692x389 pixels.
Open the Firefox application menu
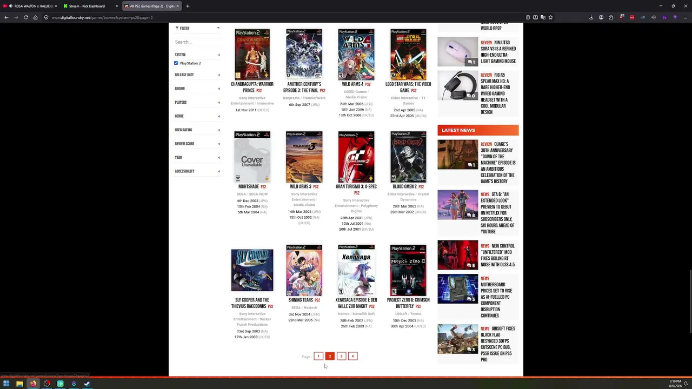[685, 17]
